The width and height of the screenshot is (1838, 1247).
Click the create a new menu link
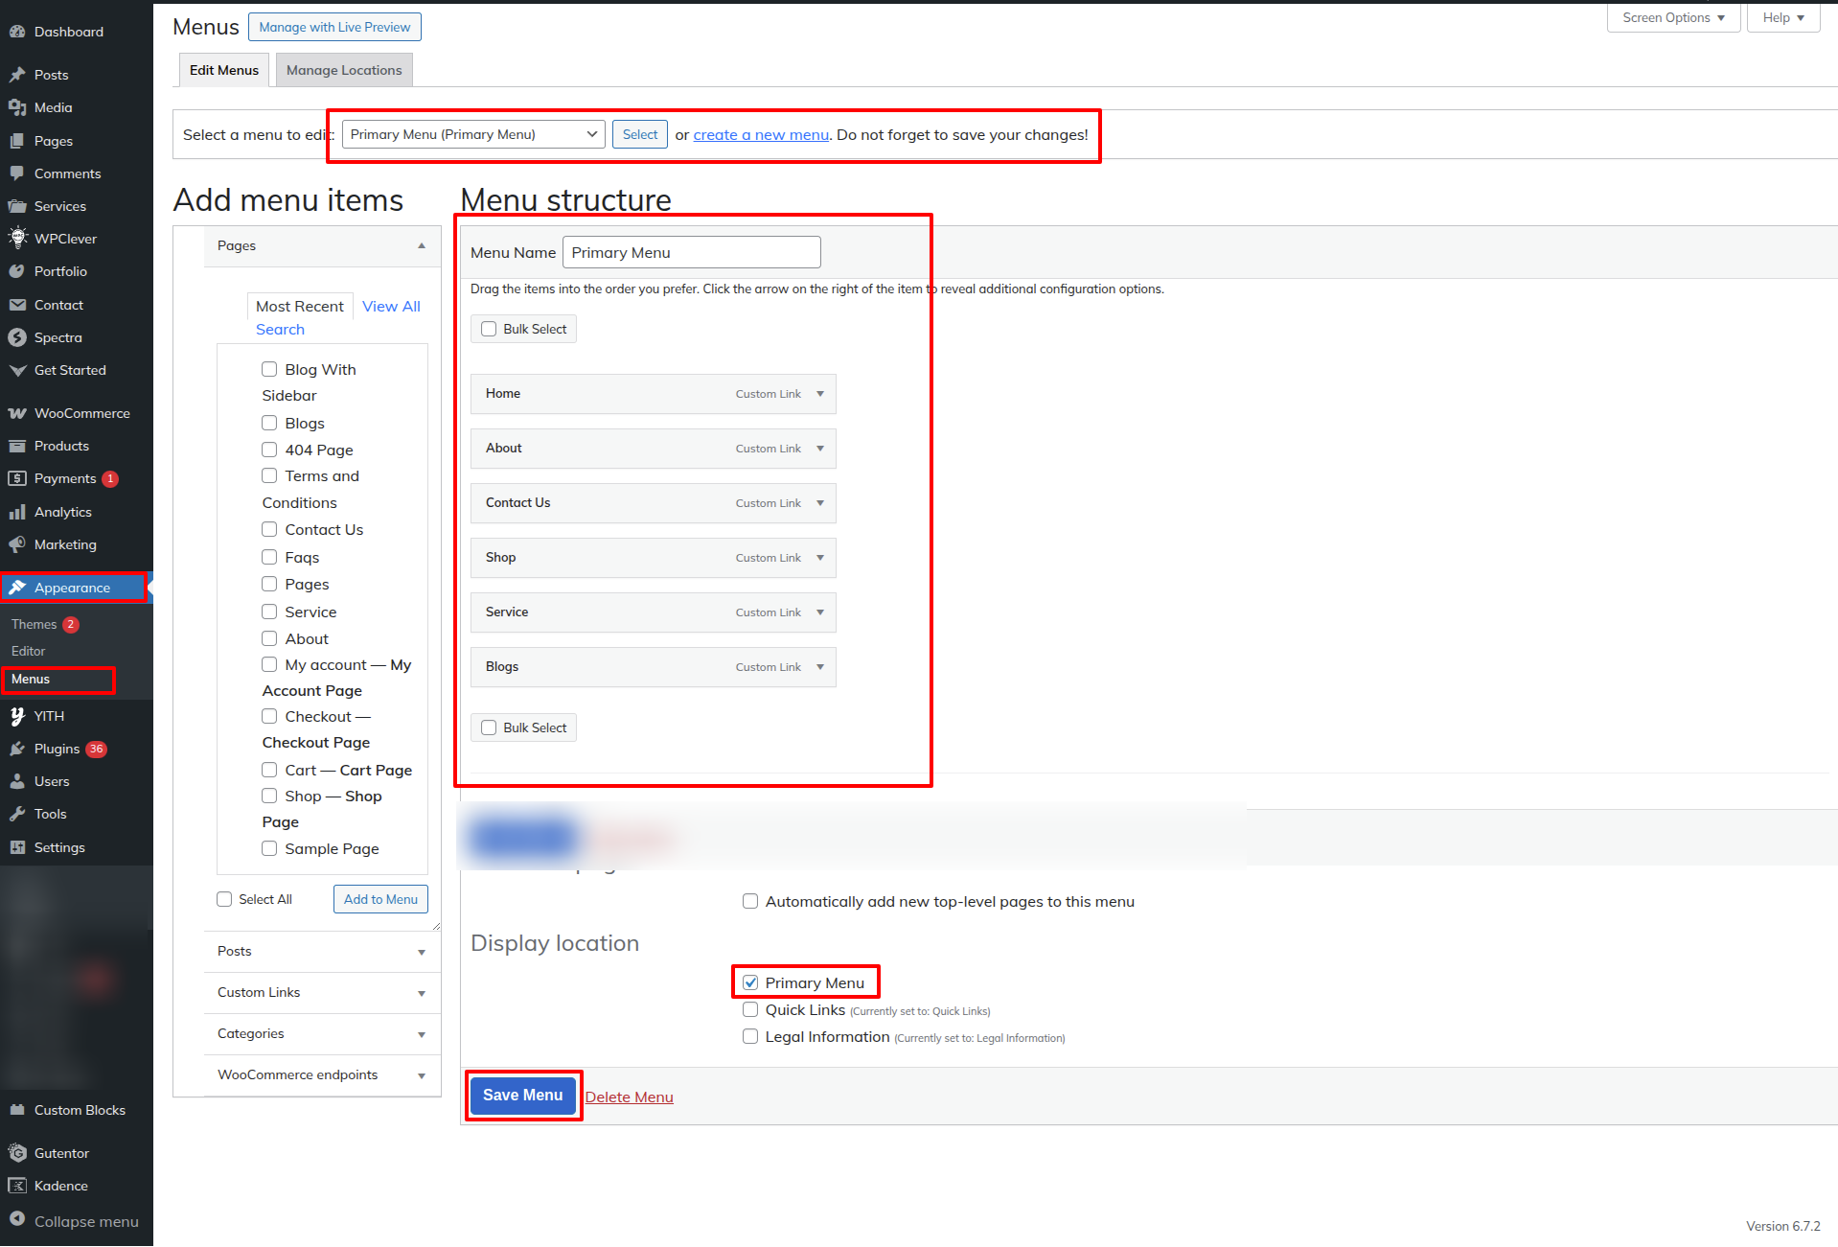pos(761,134)
